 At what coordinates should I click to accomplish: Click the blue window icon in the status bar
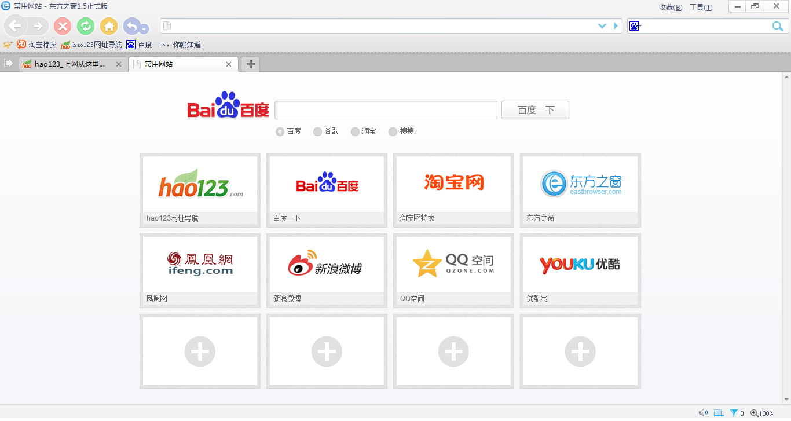point(719,413)
